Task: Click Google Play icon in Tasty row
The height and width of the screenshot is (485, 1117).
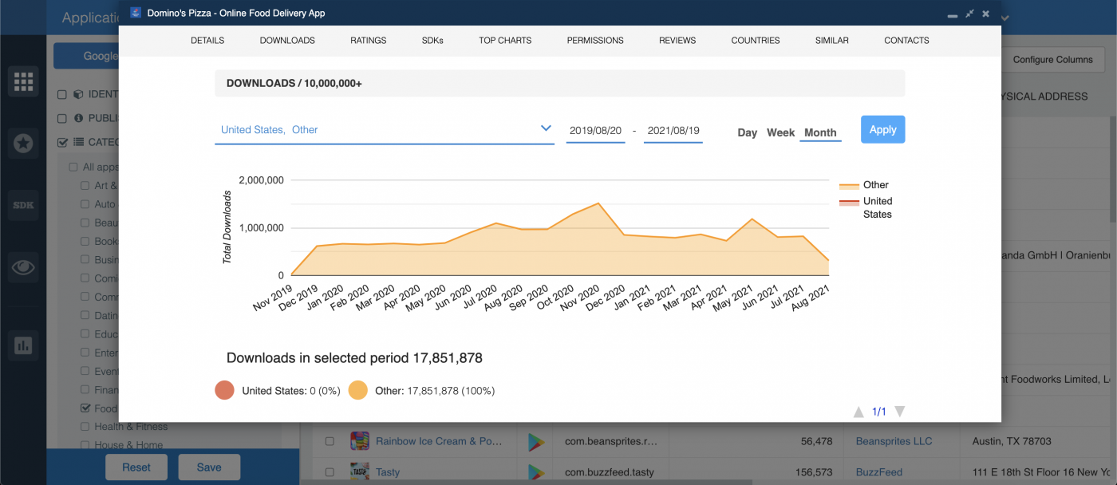Action: click(x=537, y=472)
